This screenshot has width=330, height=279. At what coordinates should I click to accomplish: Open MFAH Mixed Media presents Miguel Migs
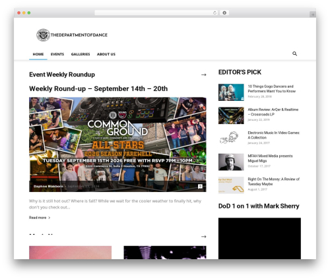point(270,158)
